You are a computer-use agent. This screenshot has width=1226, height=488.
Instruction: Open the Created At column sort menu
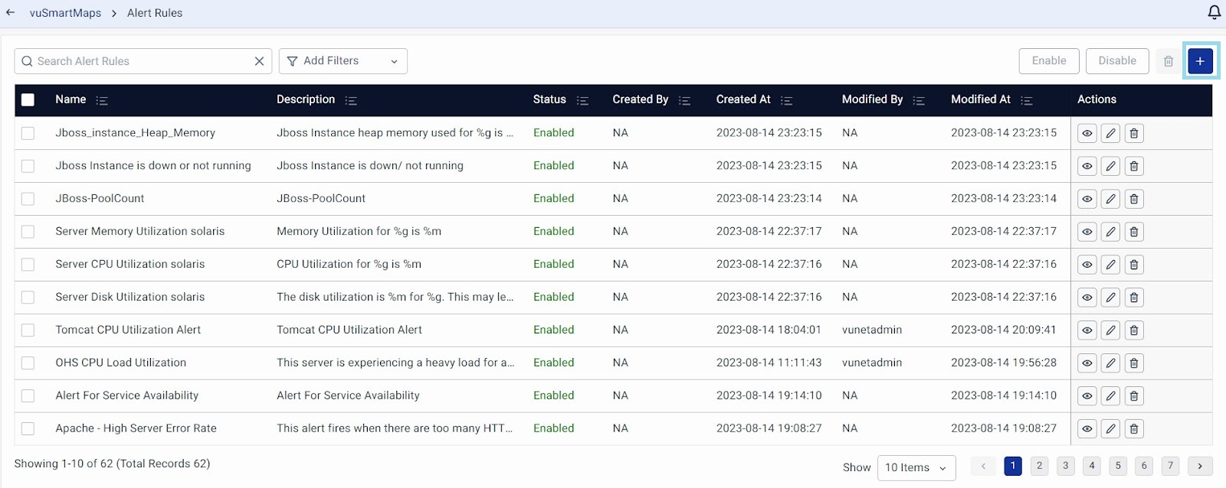(x=786, y=100)
